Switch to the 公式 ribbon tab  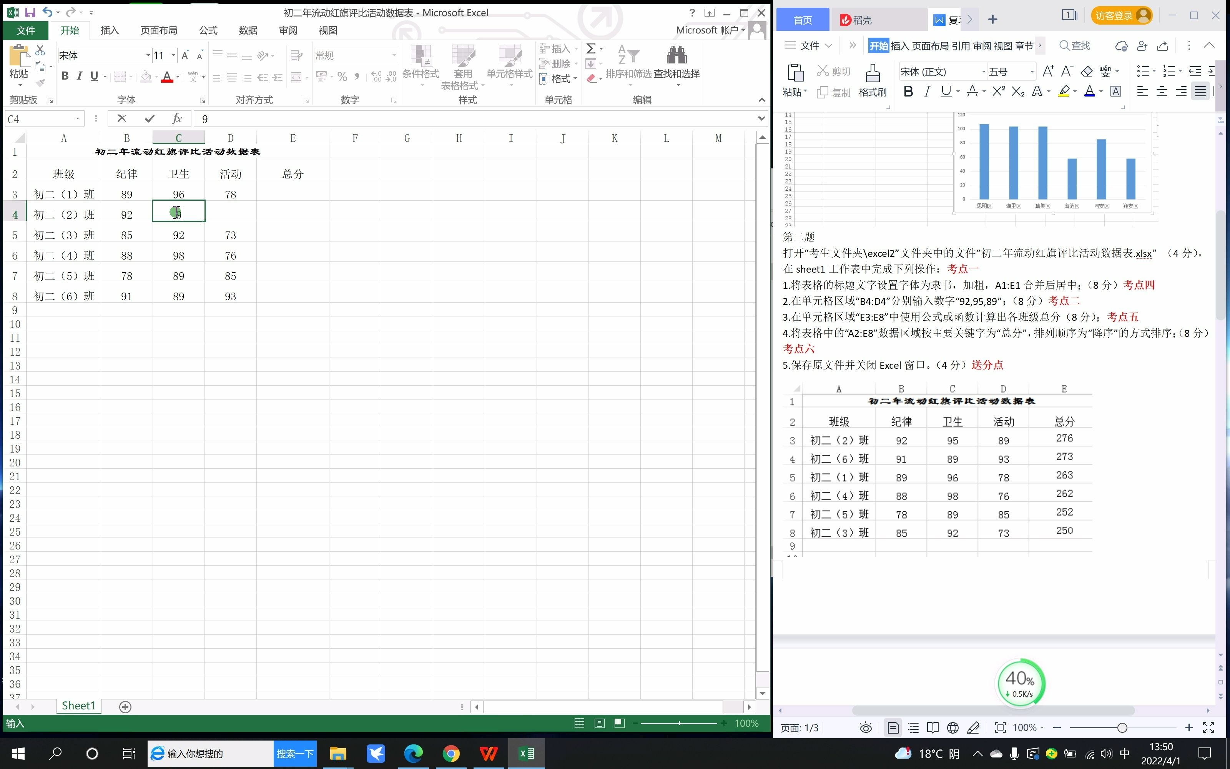coord(208,30)
